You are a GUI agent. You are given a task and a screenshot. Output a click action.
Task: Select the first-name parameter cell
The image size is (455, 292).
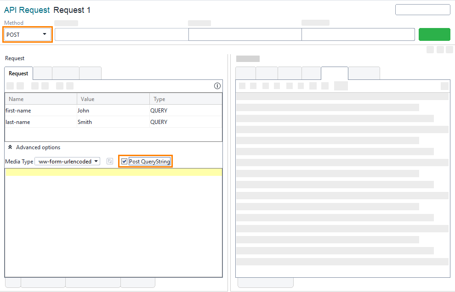40,111
